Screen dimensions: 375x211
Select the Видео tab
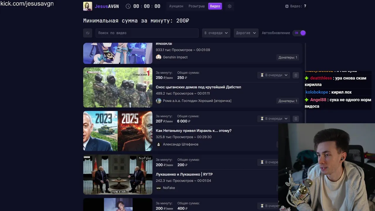(x=215, y=6)
